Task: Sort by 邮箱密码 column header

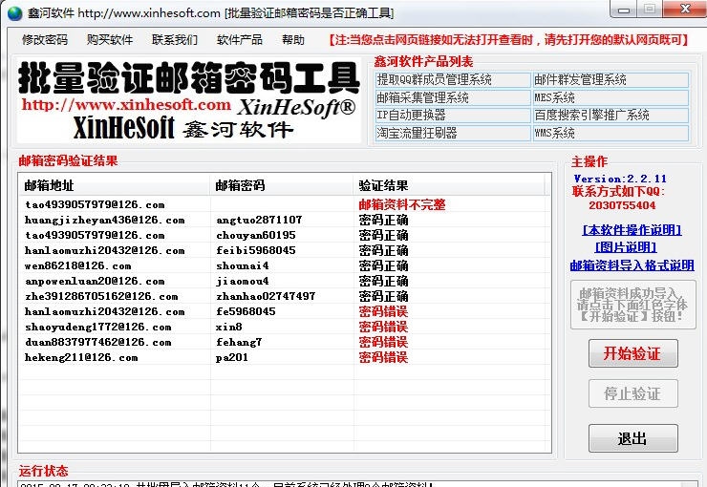Action: pos(281,185)
